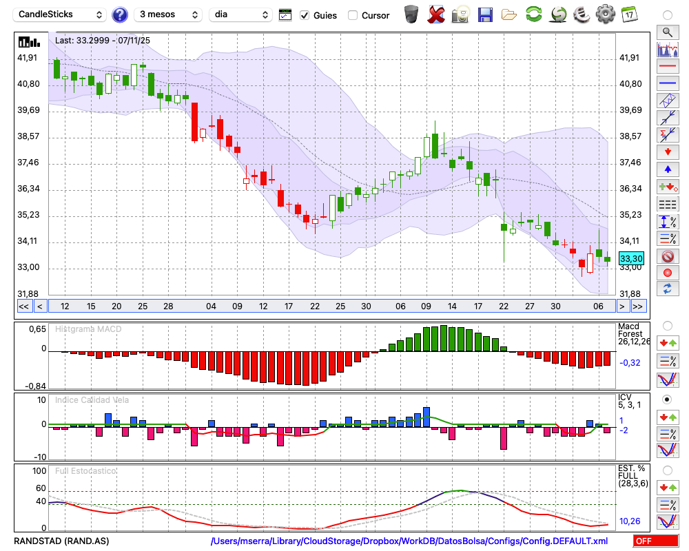
Task: Select the radio button beside Macd Forest
Action: (x=667, y=325)
